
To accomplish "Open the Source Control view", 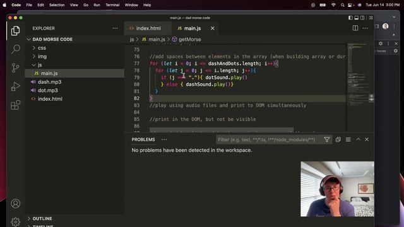I will coord(15,67).
